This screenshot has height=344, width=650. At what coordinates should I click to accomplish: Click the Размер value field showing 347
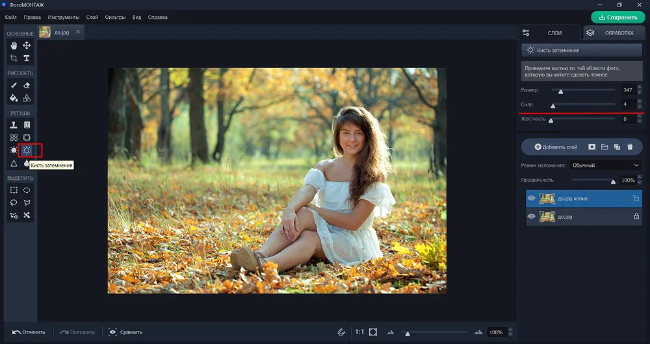(628, 90)
